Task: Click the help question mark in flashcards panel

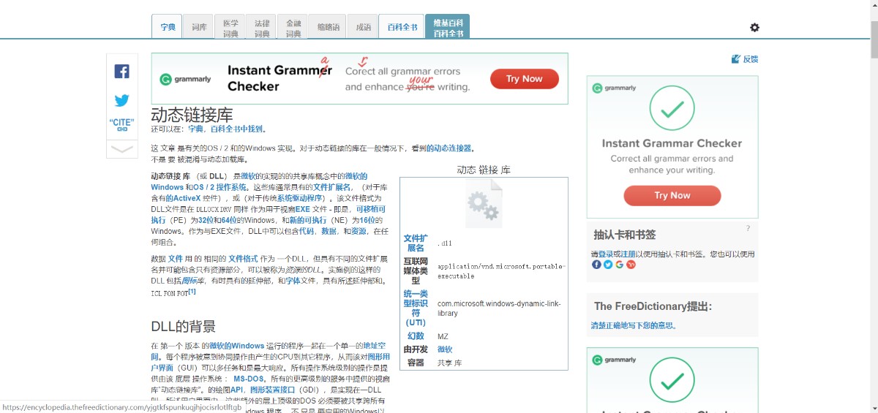Action: [x=748, y=229]
